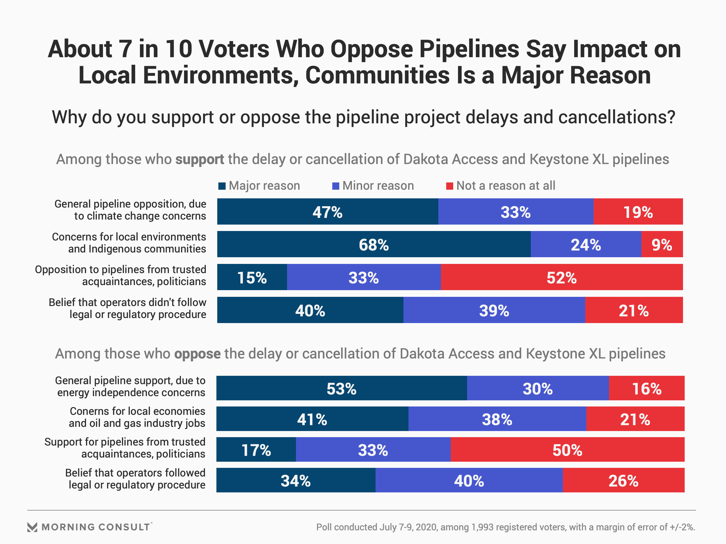The width and height of the screenshot is (726, 544).
Task: Select the dark blue Major reason legend swatch
Action: pyautogui.click(x=222, y=186)
